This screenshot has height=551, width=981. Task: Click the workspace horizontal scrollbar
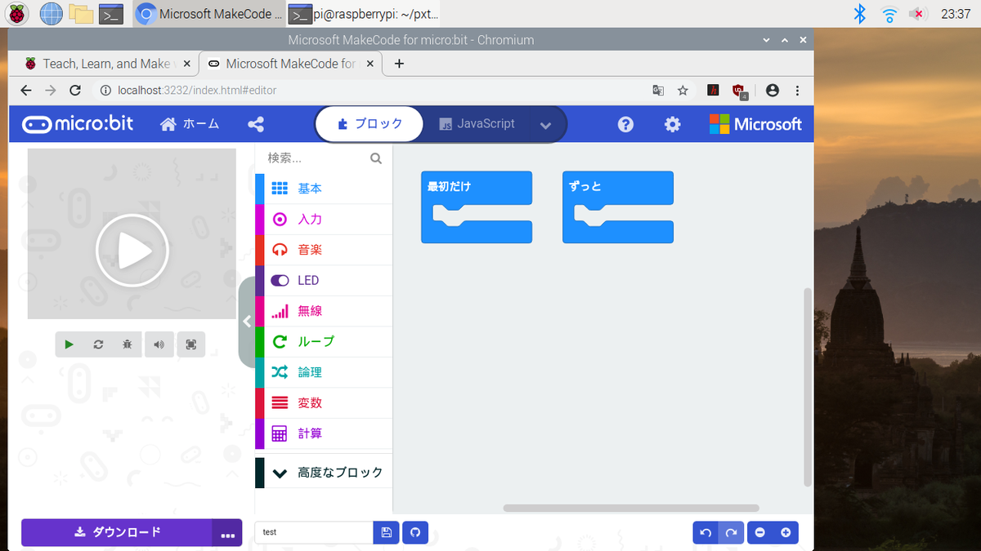pos(630,508)
